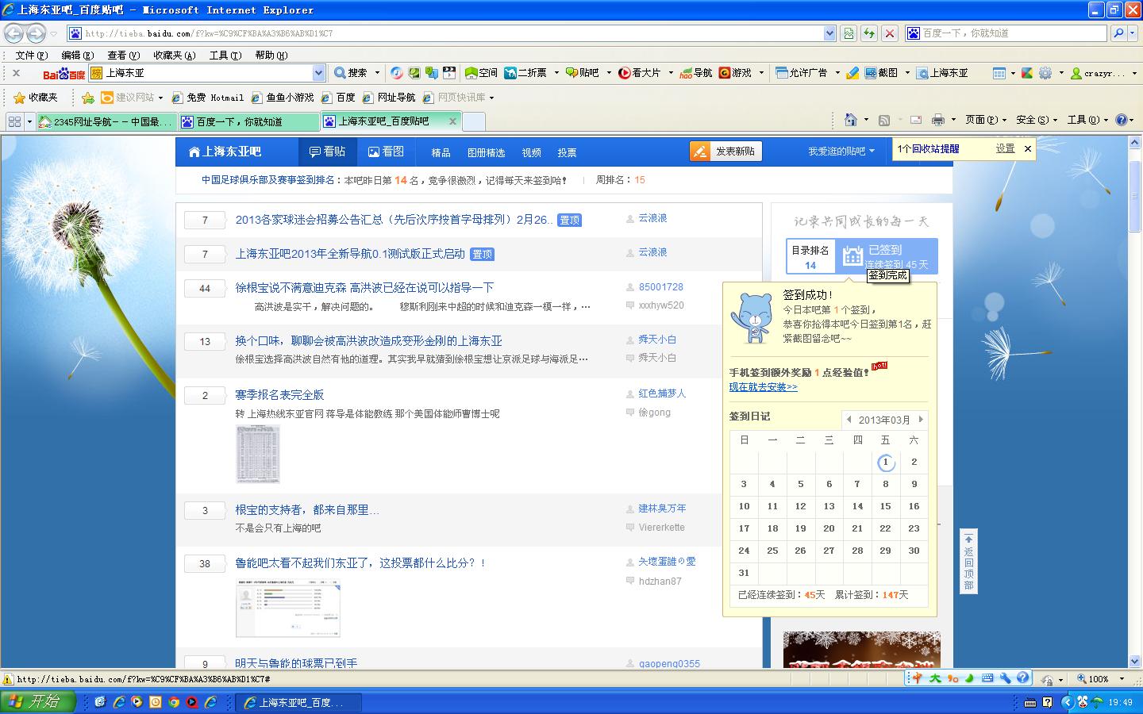Open thread 赛季报名表完全版
The height and width of the screenshot is (714, 1143).
279,394
